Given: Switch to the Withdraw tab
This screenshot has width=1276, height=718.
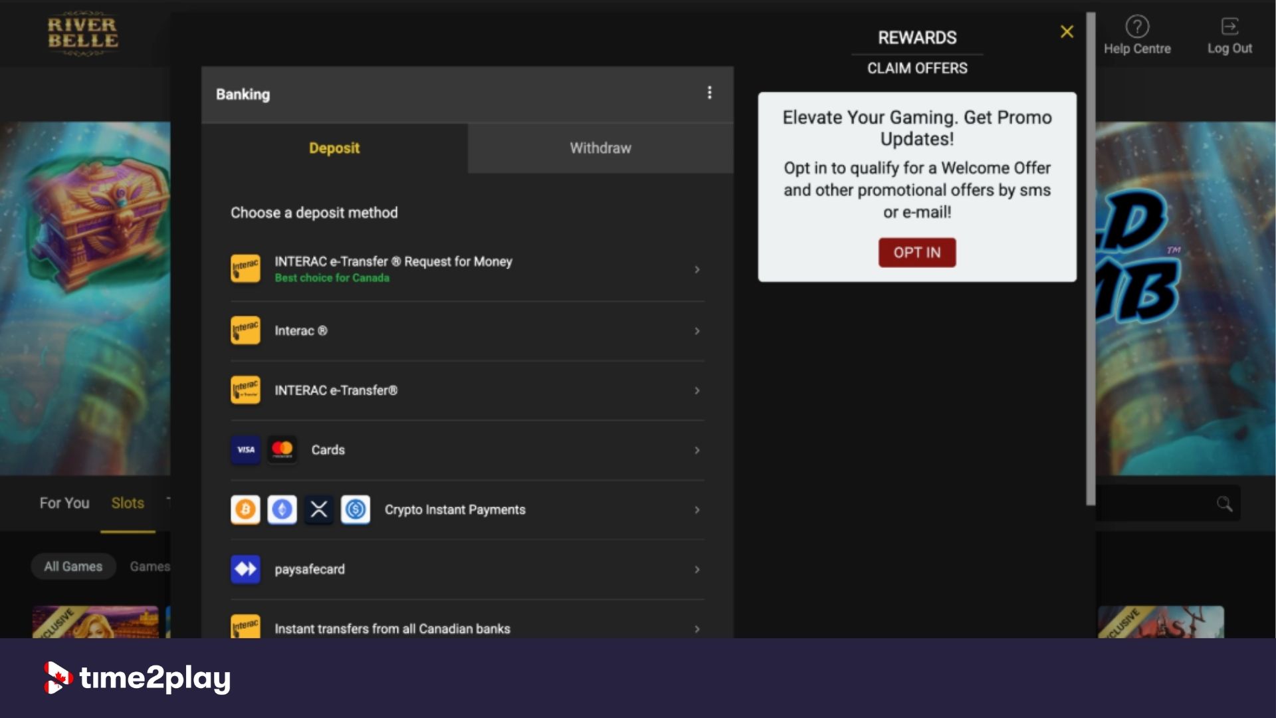Looking at the screenshot, I should point(601,148).
